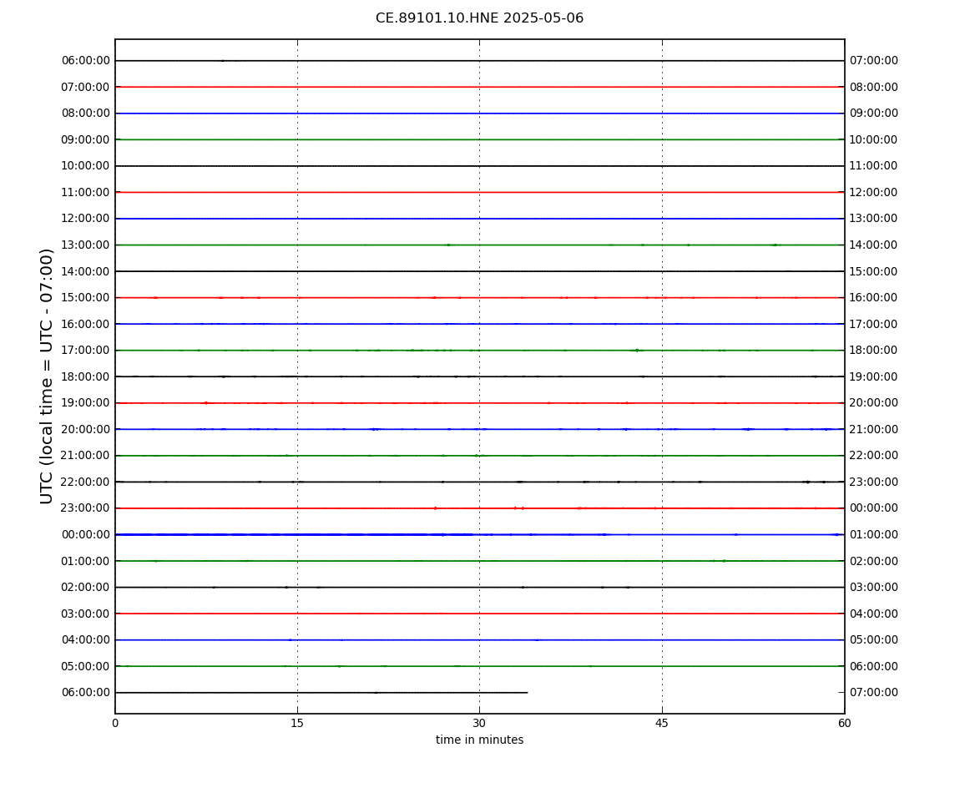This screenshot has width=960, height=793.
Task: Click the x-axis label time in minutes
Action: (479, 740)
